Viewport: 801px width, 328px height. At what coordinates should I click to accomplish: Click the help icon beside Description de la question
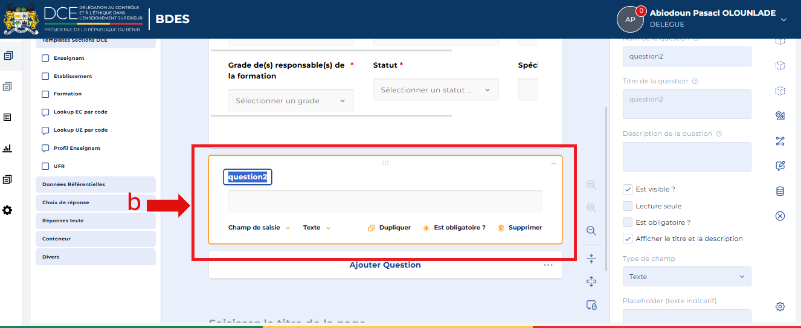[719, 133]
